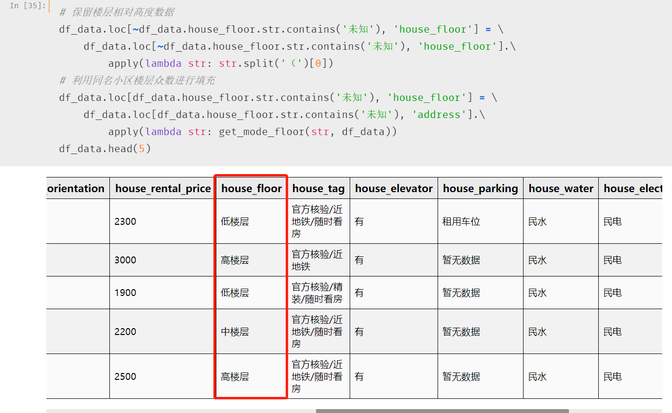The width and height of the screenshot is (672, 413).
Task: Select 高楼层 in the 2500 price row
Action: click(x=235, y=376)
